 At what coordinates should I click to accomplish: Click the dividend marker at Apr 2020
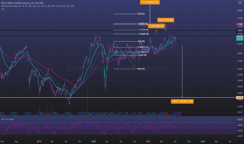point(107,114)
